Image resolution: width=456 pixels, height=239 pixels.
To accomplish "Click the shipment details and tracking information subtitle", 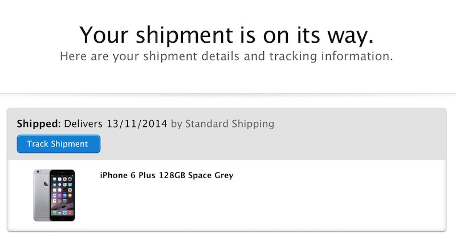I will pyautogui.click(x=226, y=56).
